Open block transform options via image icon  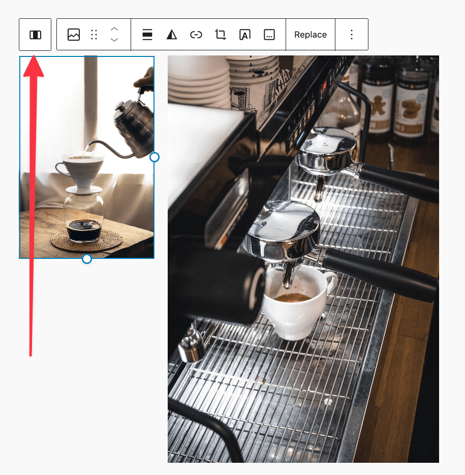73,35
